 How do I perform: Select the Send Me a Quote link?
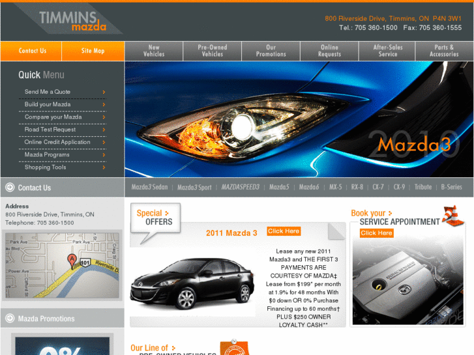coord(48,92)
